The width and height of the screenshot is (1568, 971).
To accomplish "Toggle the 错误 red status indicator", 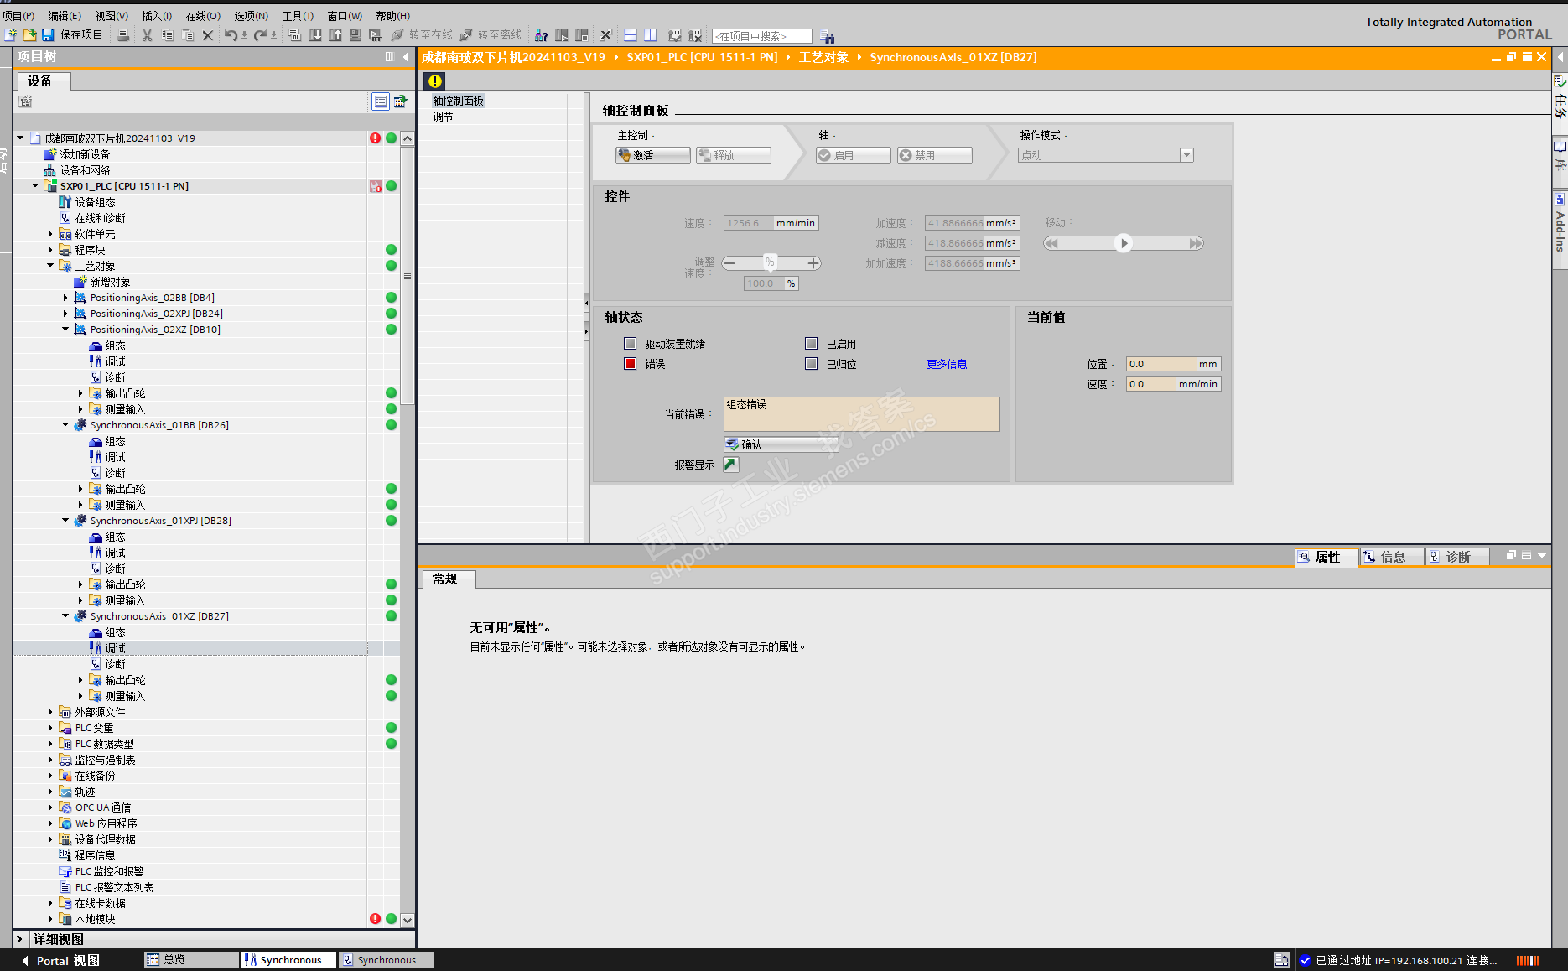I will click(631, 364).
